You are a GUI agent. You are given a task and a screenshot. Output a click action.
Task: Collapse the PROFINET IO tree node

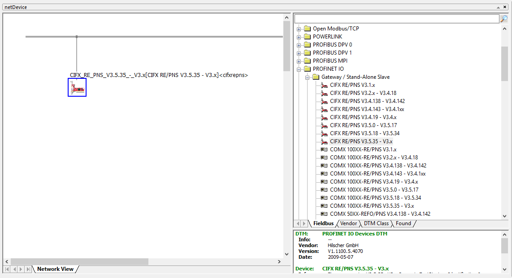[x=299, y=69]
